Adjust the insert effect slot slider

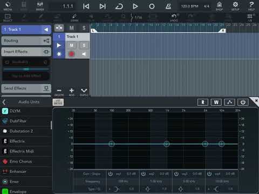tap(26, 69)
